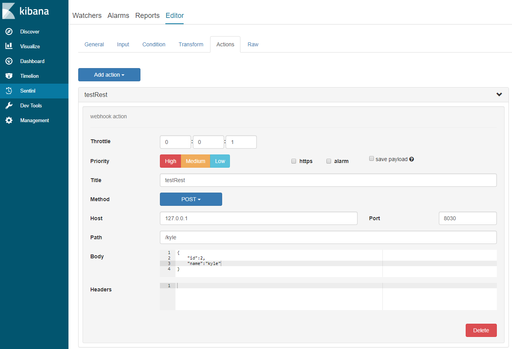Set priority to High

170,161
